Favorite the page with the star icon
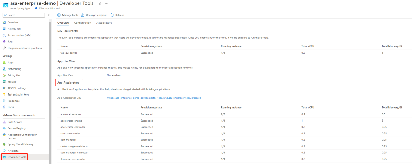This screenshot has width=412, height=164. coord(100,3)
